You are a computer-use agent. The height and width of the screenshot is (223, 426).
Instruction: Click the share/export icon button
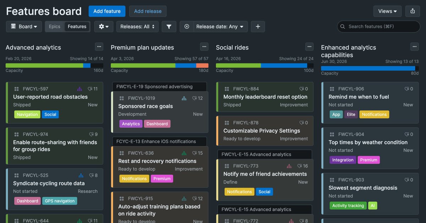pyautogui.click(x=413, y=11)
